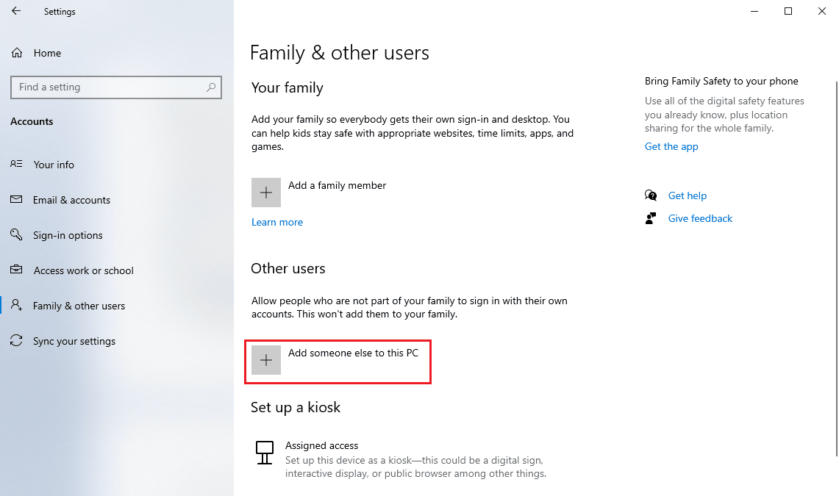
Task: Click the Family & other users person icon
Action: click(x=16, y=305)
